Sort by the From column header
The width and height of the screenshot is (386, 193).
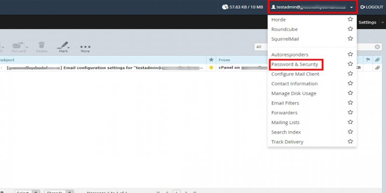click(x=224, y=60)
